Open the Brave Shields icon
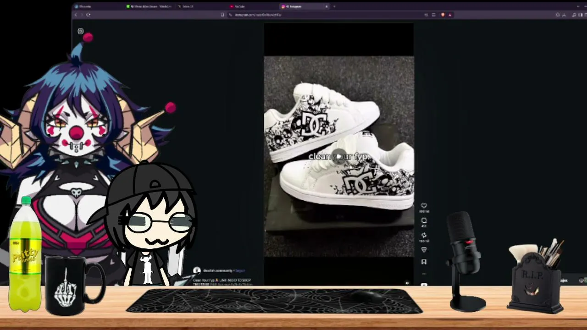 click(443, 15)
